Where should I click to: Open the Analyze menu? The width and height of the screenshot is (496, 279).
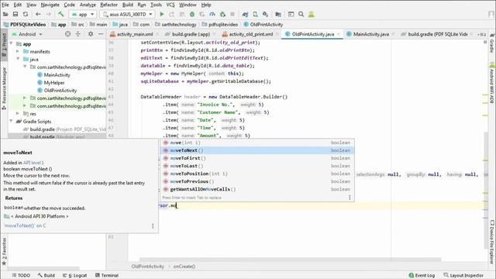(88, 5)
